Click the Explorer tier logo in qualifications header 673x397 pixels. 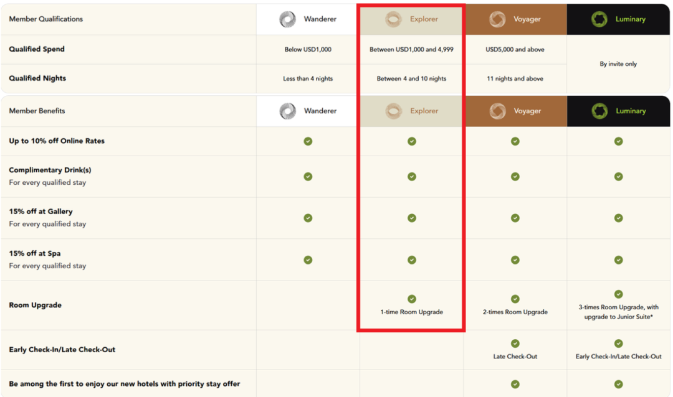(393, 19)
